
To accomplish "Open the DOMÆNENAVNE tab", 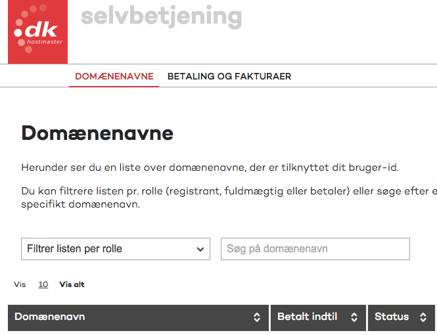I will click(x=114, y=76).
